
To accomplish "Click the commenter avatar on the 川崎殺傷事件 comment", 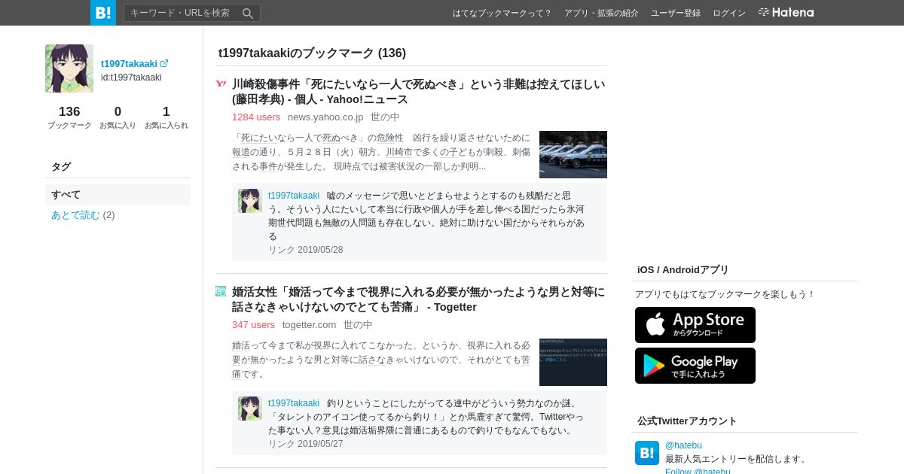I will pos(250,201).
